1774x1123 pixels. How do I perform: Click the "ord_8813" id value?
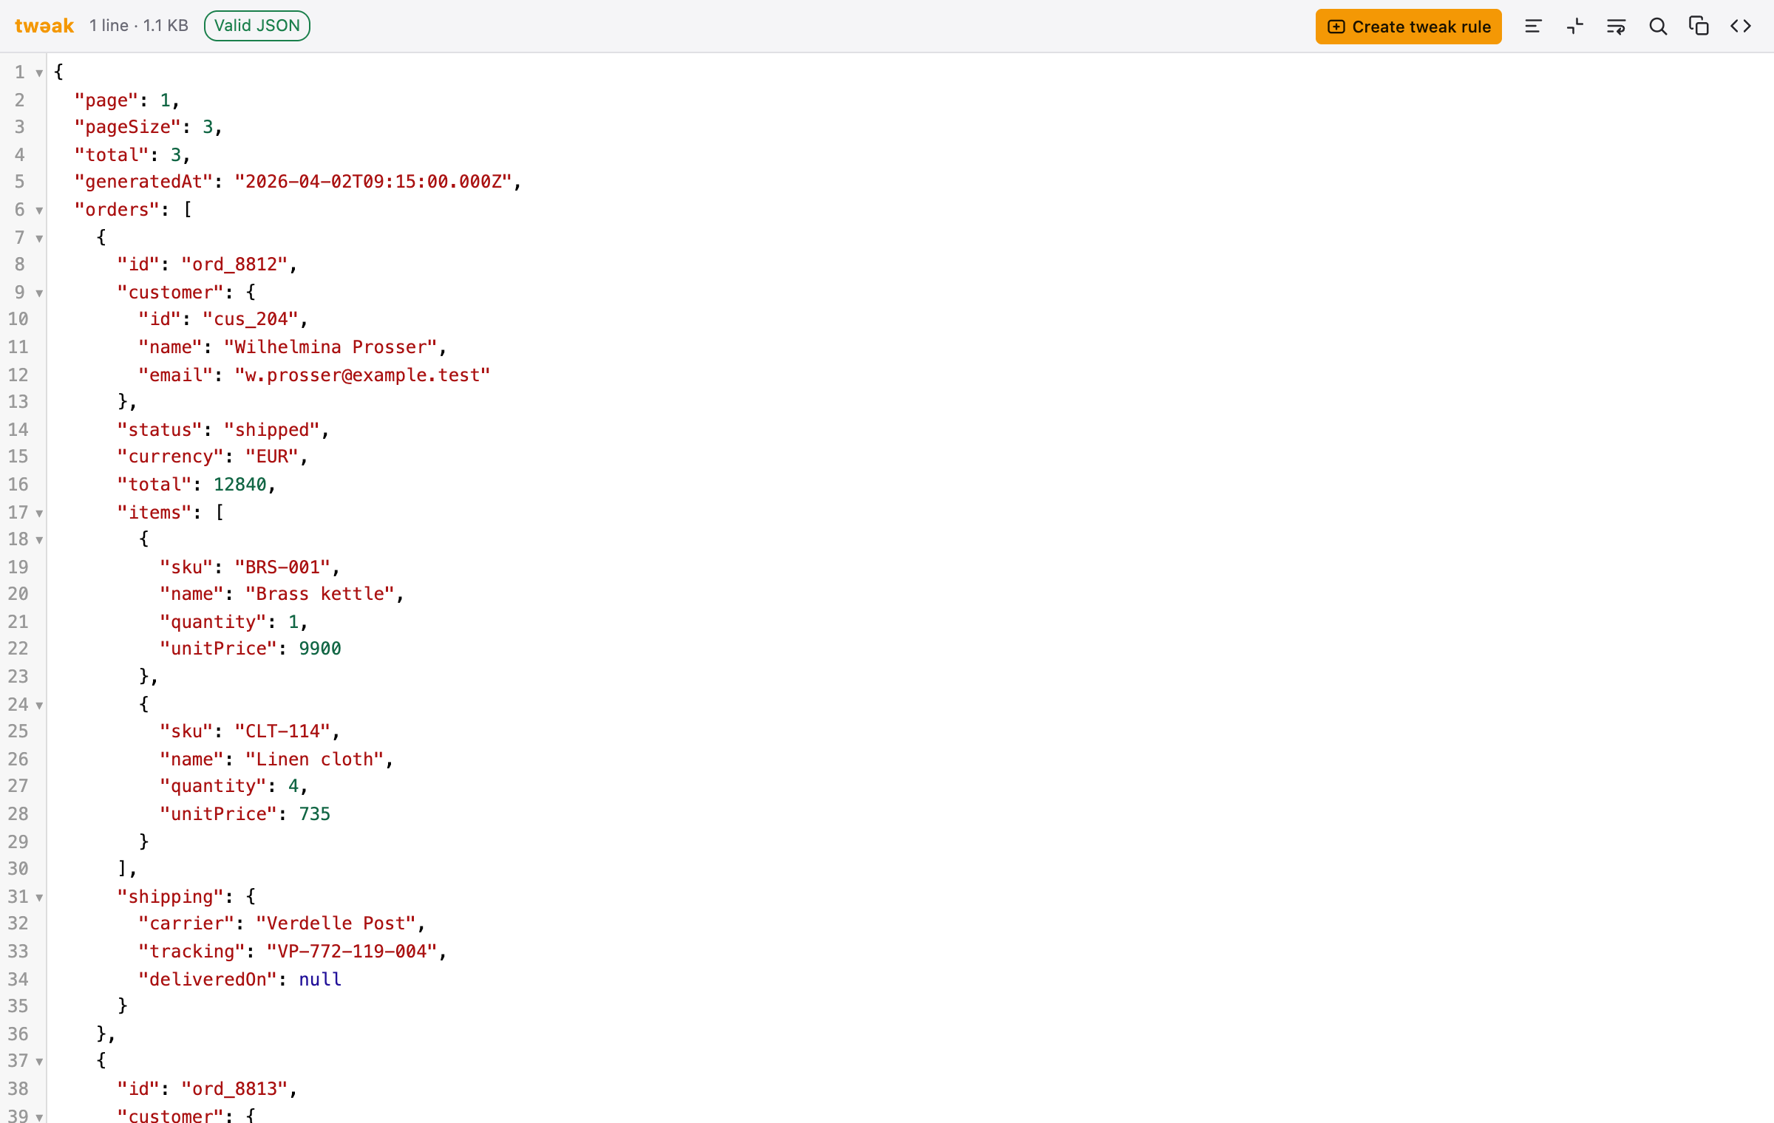(234, 1089)
